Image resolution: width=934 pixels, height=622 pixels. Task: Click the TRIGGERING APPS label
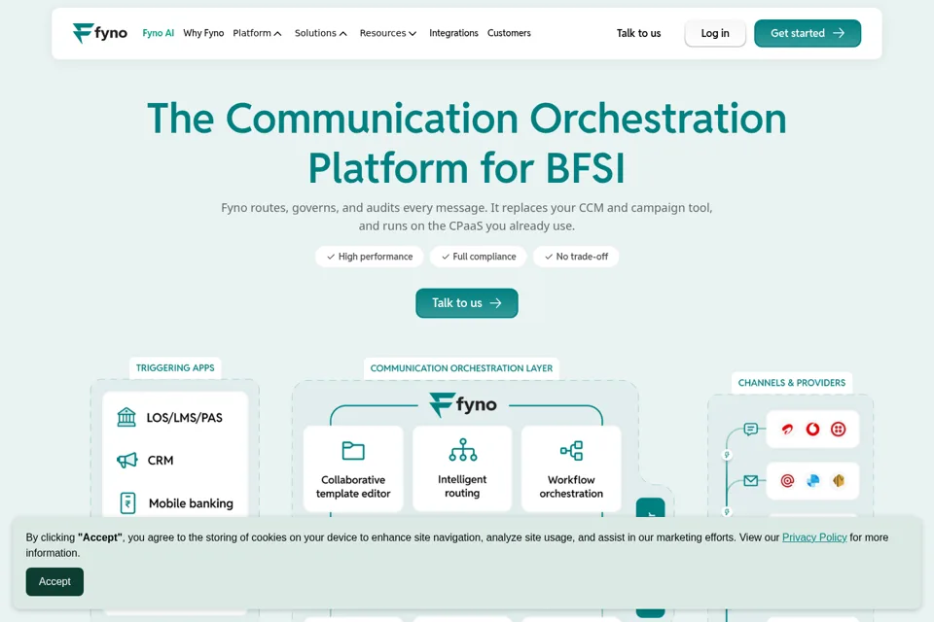pos(175,367)
